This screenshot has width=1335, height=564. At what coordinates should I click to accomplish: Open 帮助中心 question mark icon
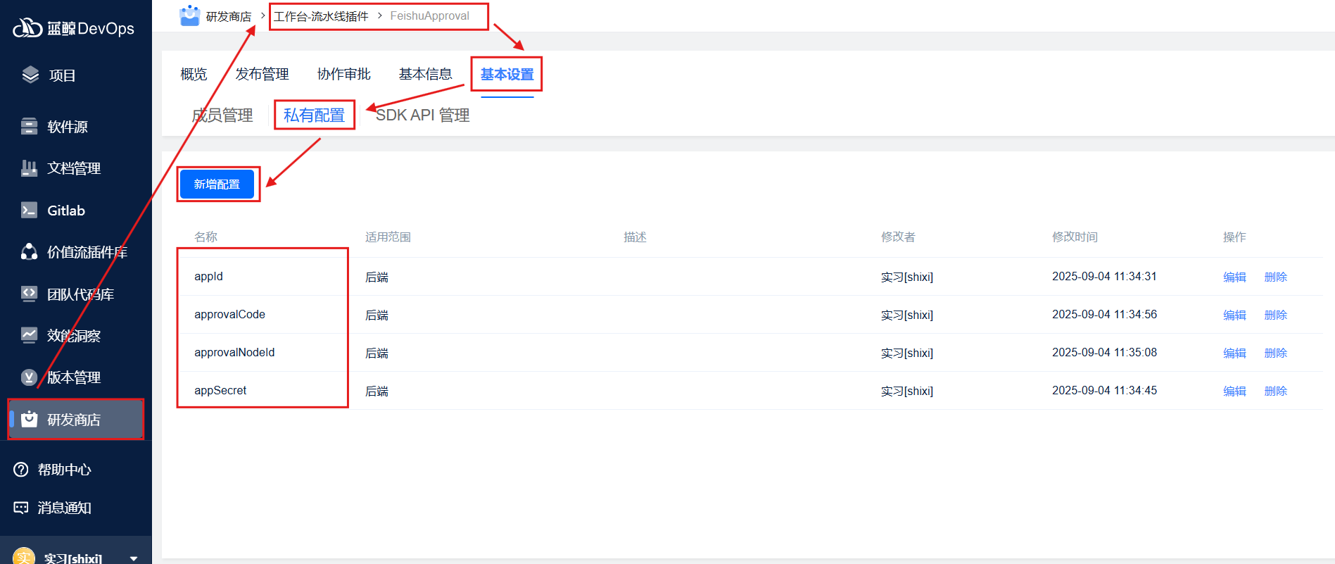21,470
